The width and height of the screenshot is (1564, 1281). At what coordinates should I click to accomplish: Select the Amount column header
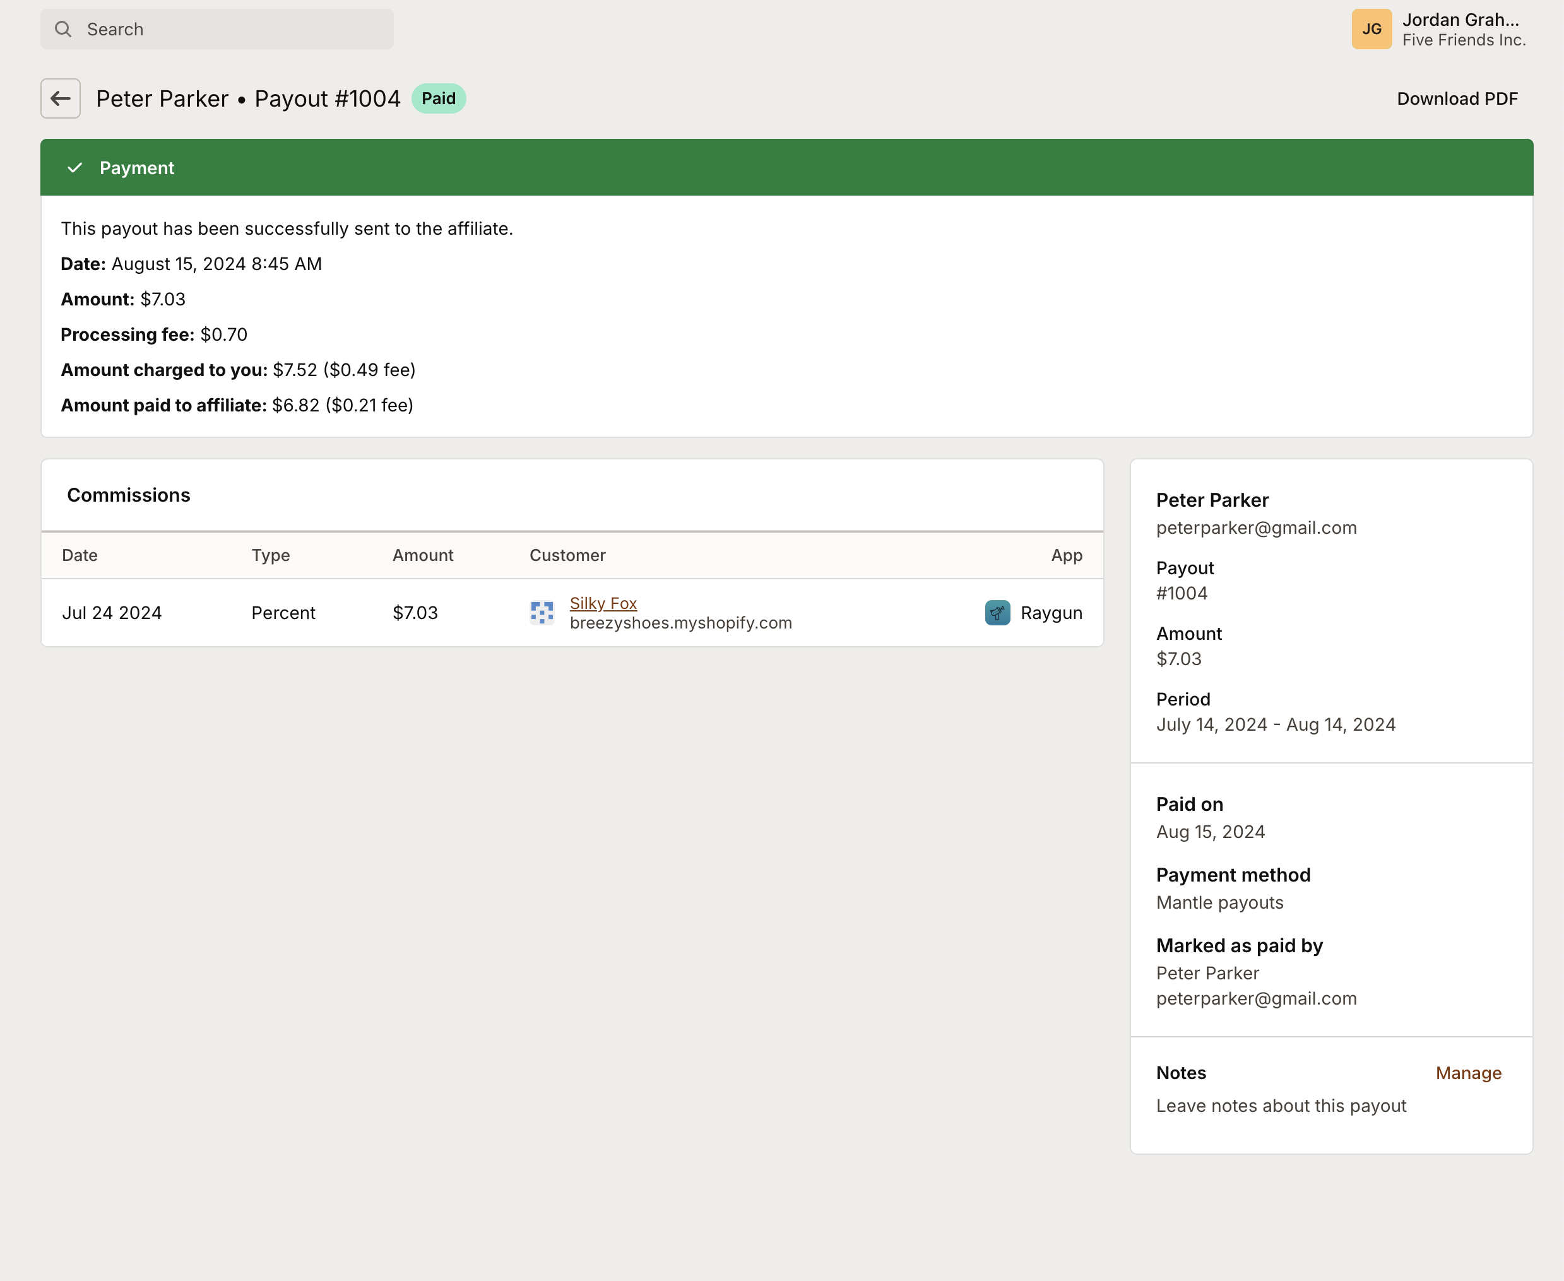tap(422, 555)
